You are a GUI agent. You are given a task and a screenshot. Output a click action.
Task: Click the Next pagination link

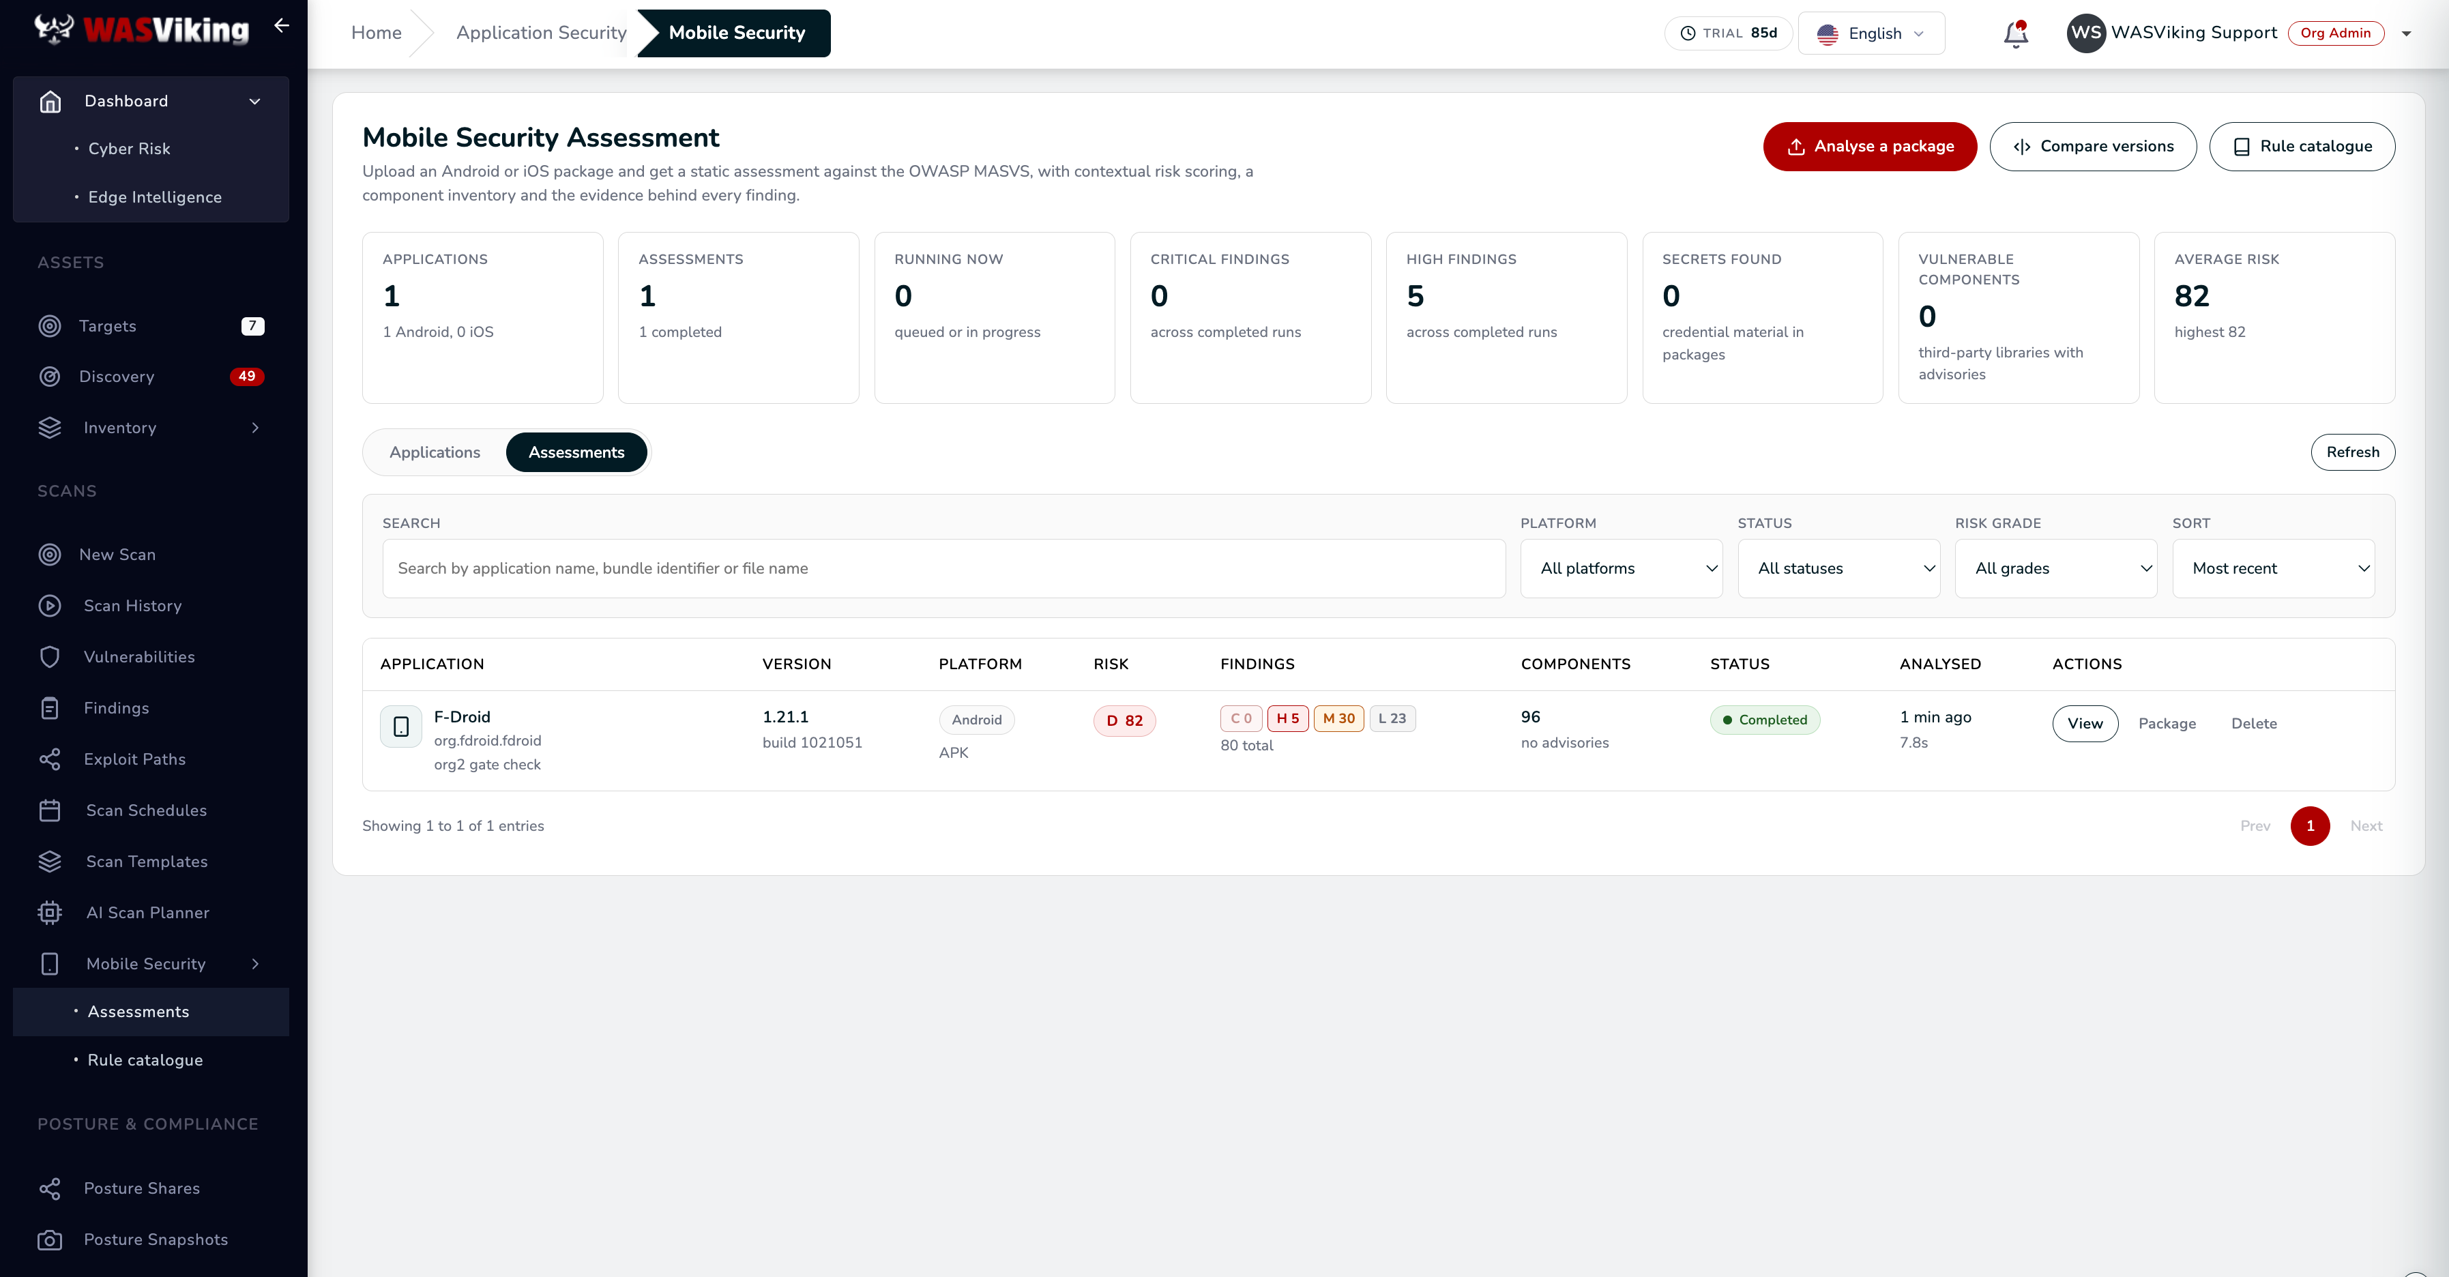pyautogui.click(x=2365, y=826)
